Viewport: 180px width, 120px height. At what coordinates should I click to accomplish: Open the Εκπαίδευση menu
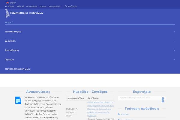[12, 50]
